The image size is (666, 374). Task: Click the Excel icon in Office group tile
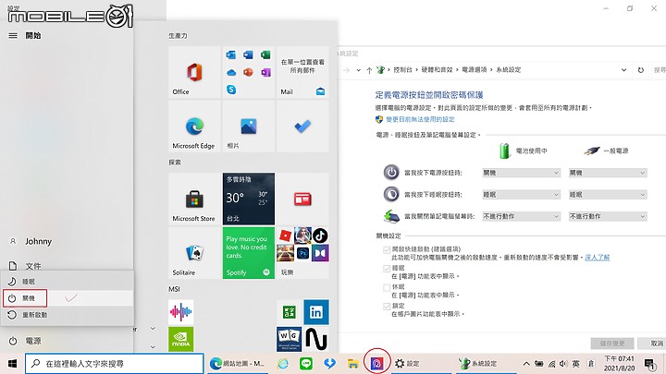click(265, 54)
